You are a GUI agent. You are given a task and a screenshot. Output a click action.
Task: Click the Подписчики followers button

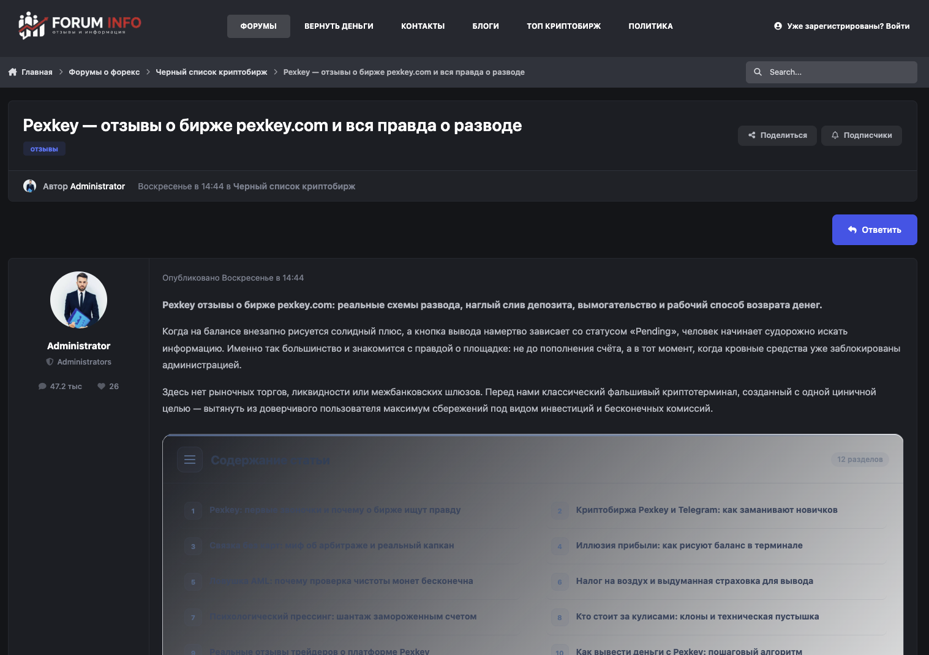pos(861,135)
